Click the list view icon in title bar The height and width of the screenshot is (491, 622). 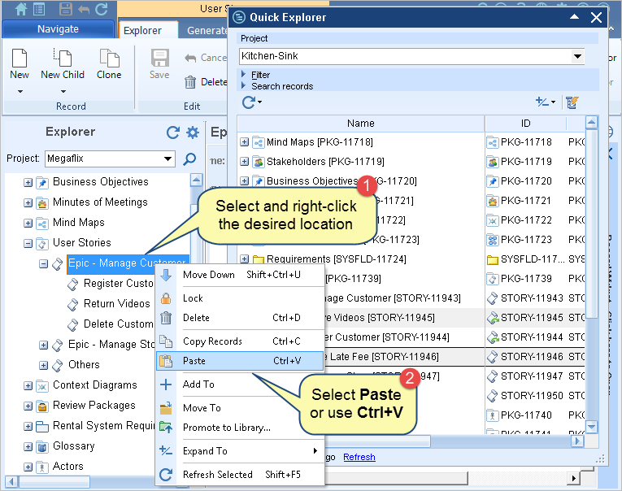point(39,9)
